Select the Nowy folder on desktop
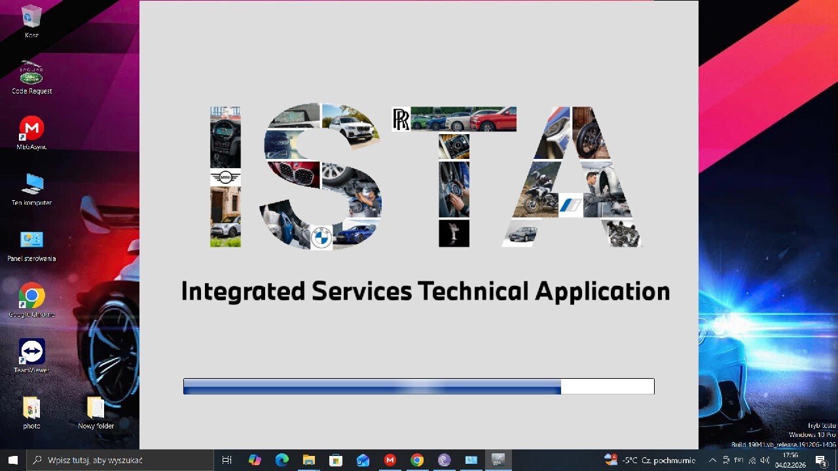This screenshot has width=838, height=471. 96,408
